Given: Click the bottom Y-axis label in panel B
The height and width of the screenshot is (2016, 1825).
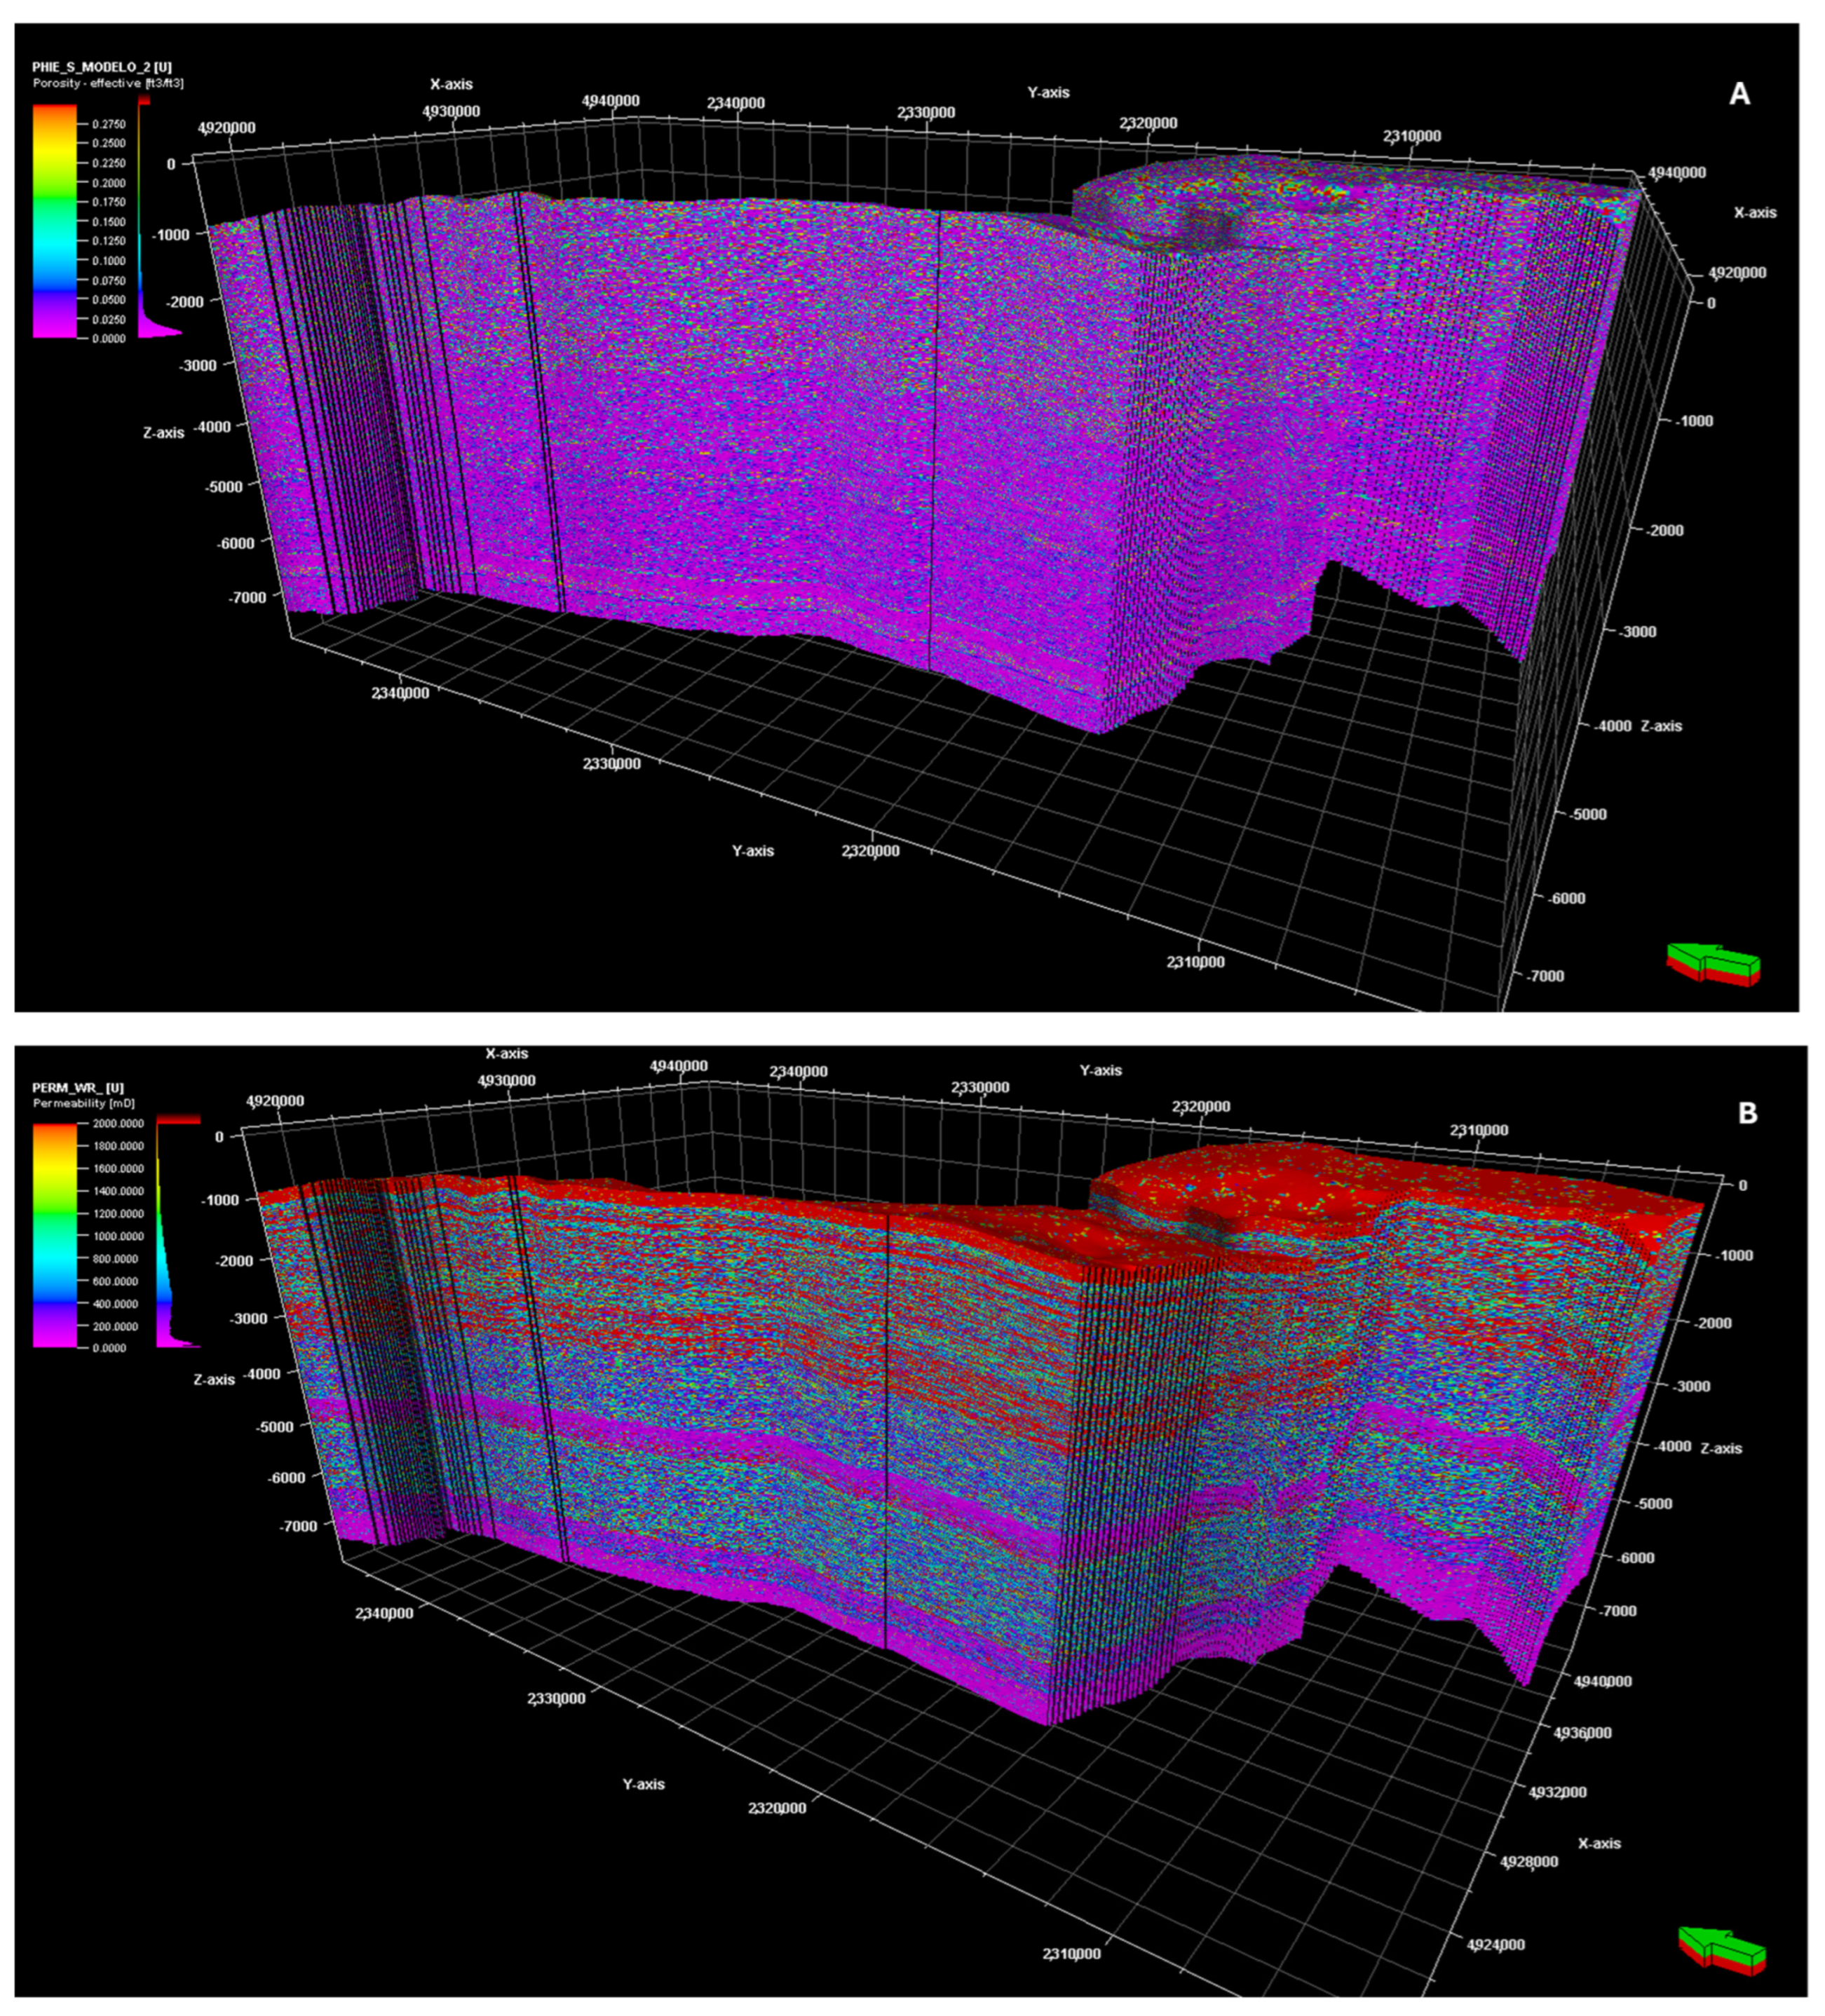Looking at the screenshot, I should 643,1784.
